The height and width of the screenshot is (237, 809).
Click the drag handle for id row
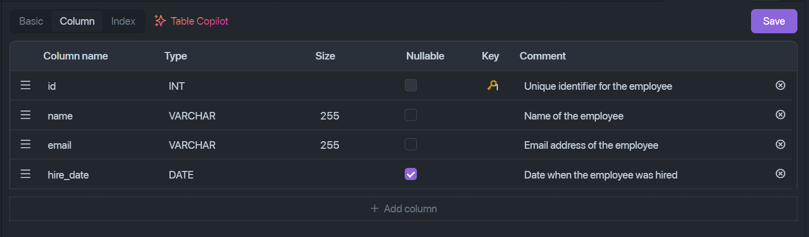[25, 85]
